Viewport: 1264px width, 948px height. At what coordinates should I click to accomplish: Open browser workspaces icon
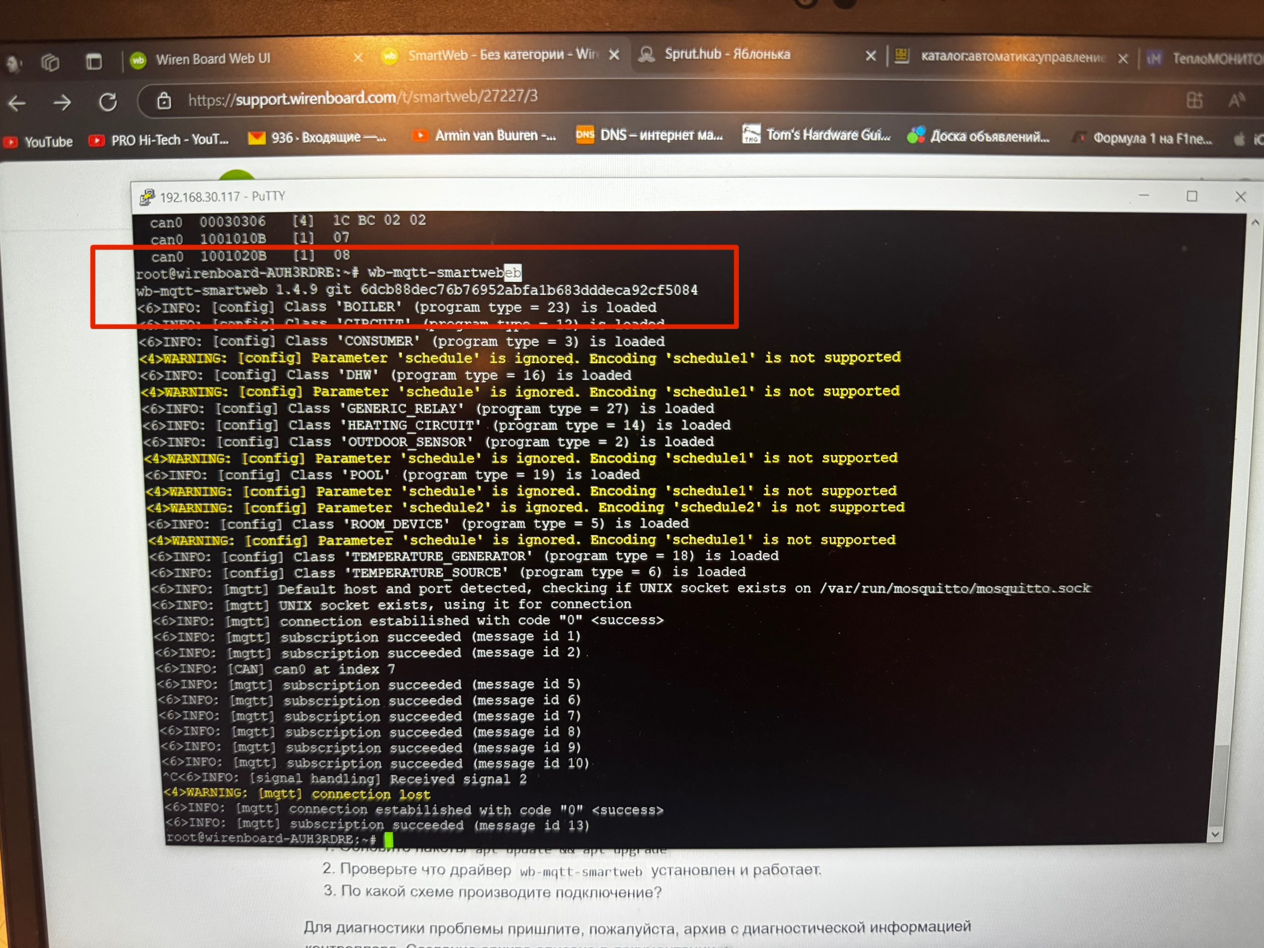point(51,62)
